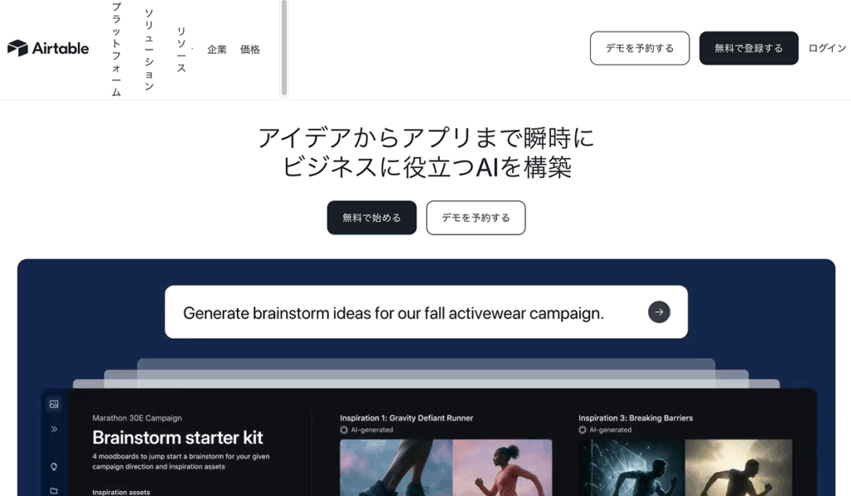Open the image icon in the app sidebar
This screenshot has height=496, width=851.
(54, 404)
